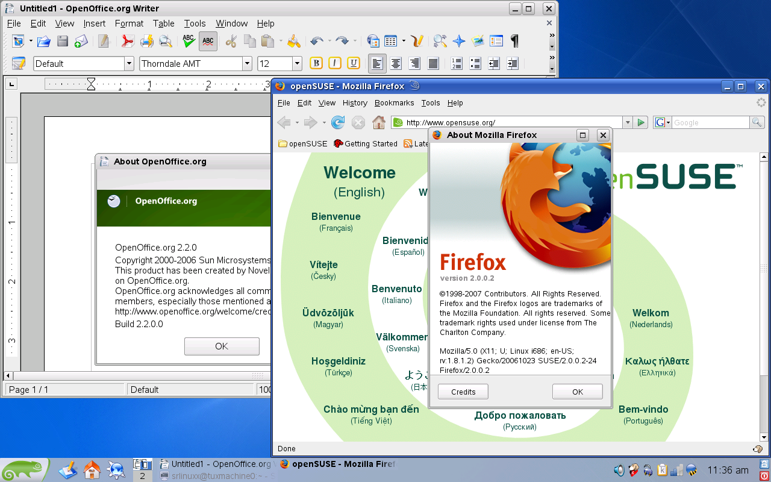Open the Navigator star icon
The image size is (771, 482).
[459, 41]
